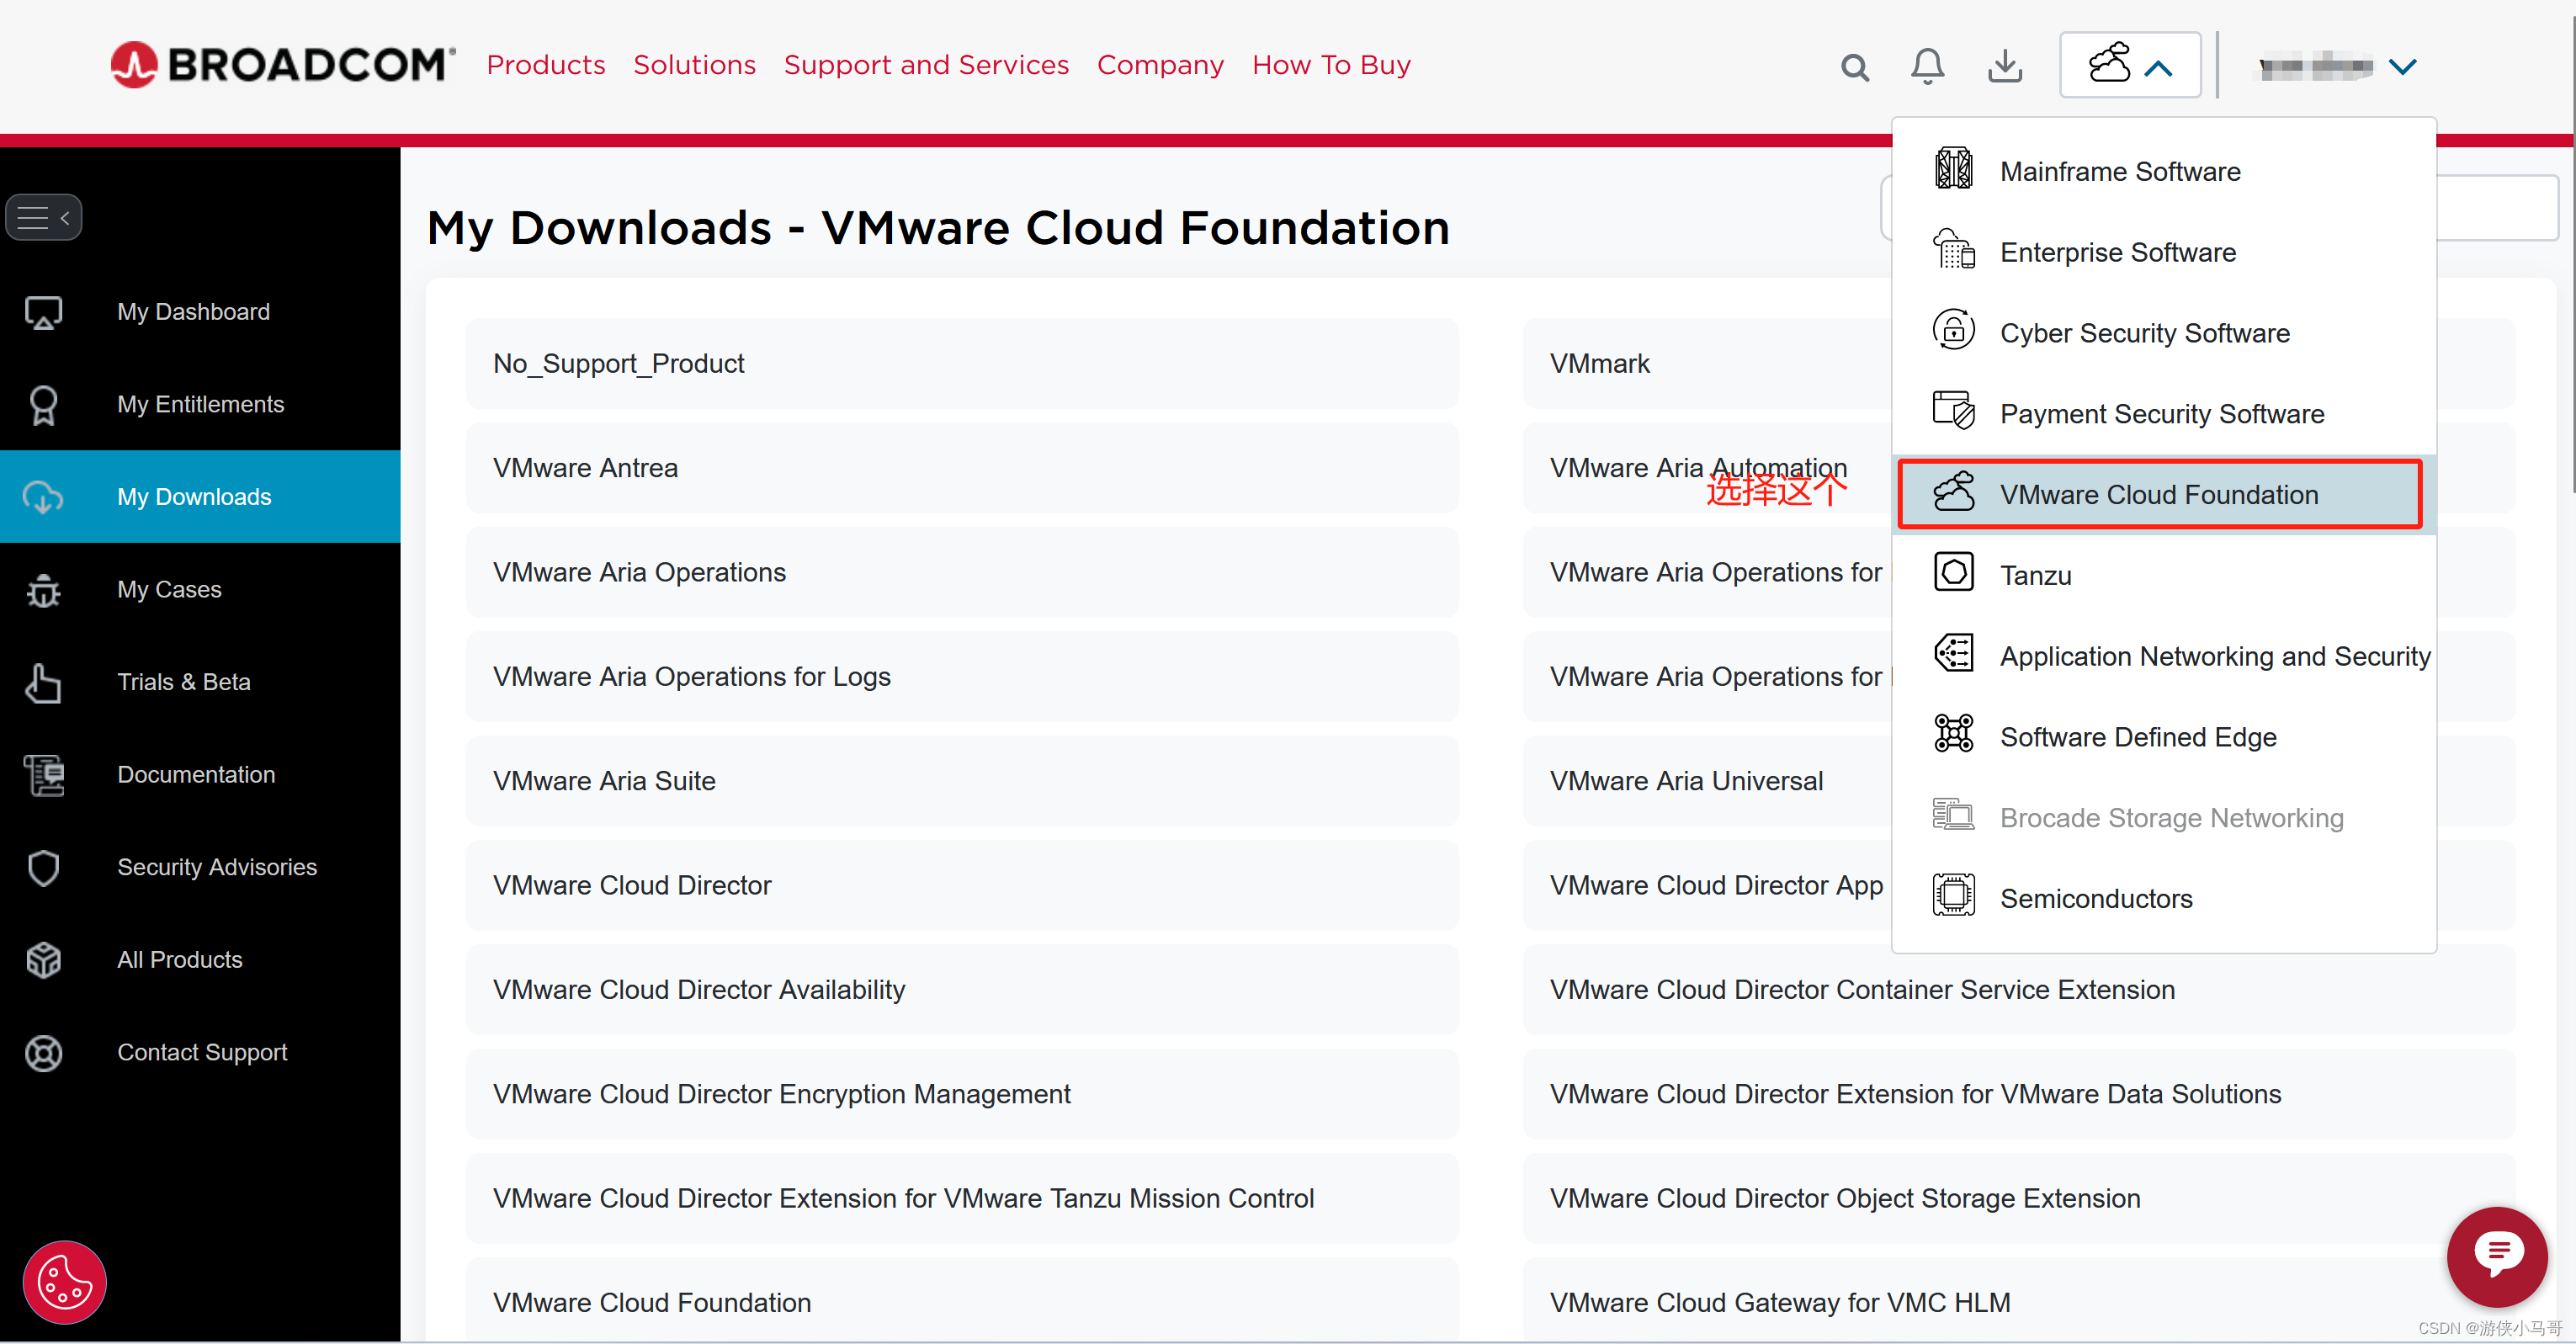
Task: Collapse the sidebar with hamburger toggle
Action: (43, 217)
